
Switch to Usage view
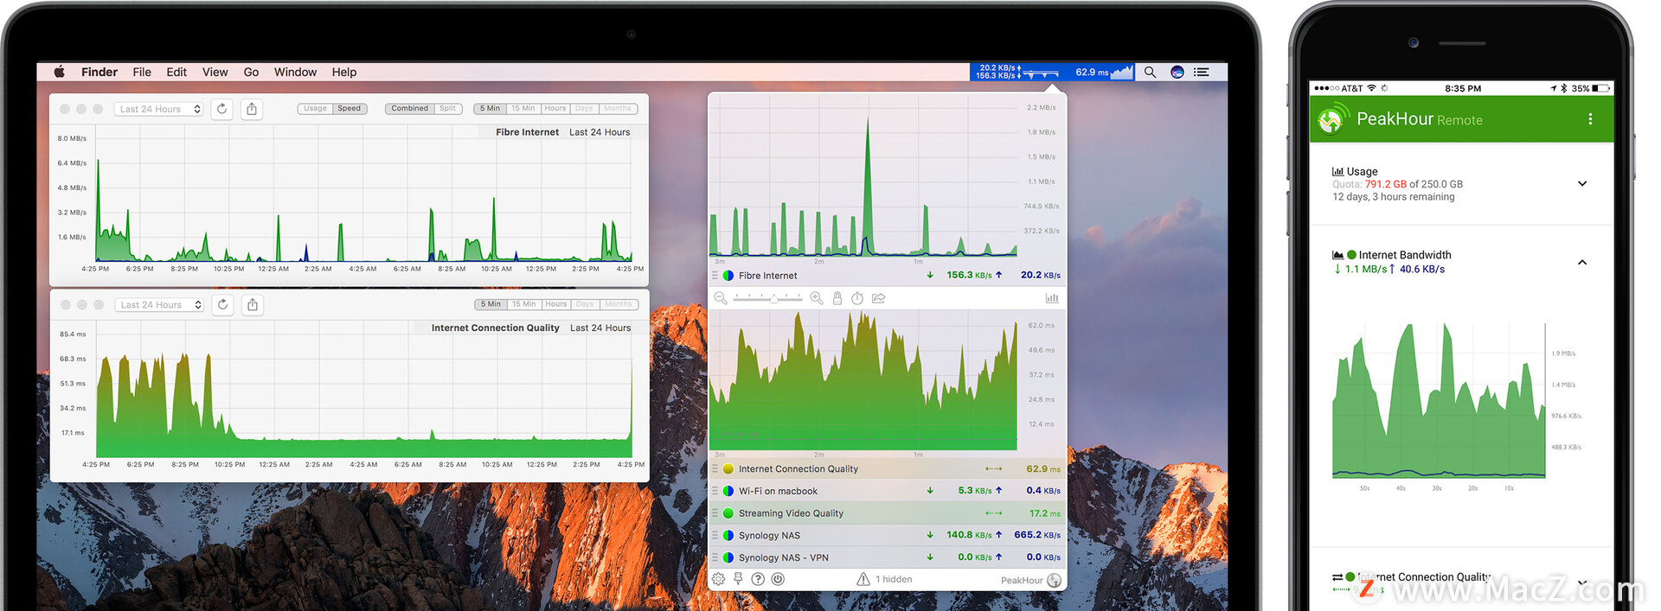click(x=315, y=109)
